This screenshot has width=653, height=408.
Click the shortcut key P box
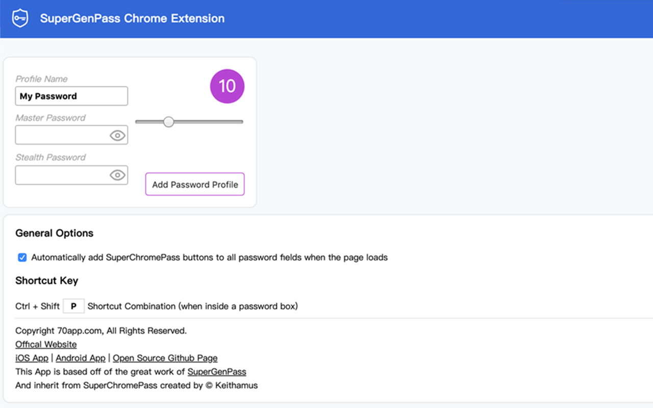(x=73, y=305)
